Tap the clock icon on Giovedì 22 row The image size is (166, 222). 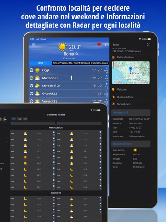31,93
